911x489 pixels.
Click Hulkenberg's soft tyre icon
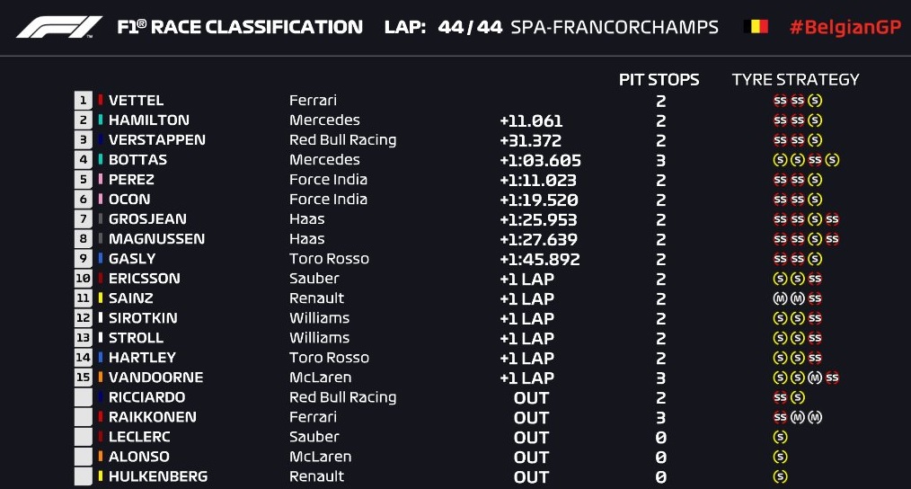[x=780, y=476]
